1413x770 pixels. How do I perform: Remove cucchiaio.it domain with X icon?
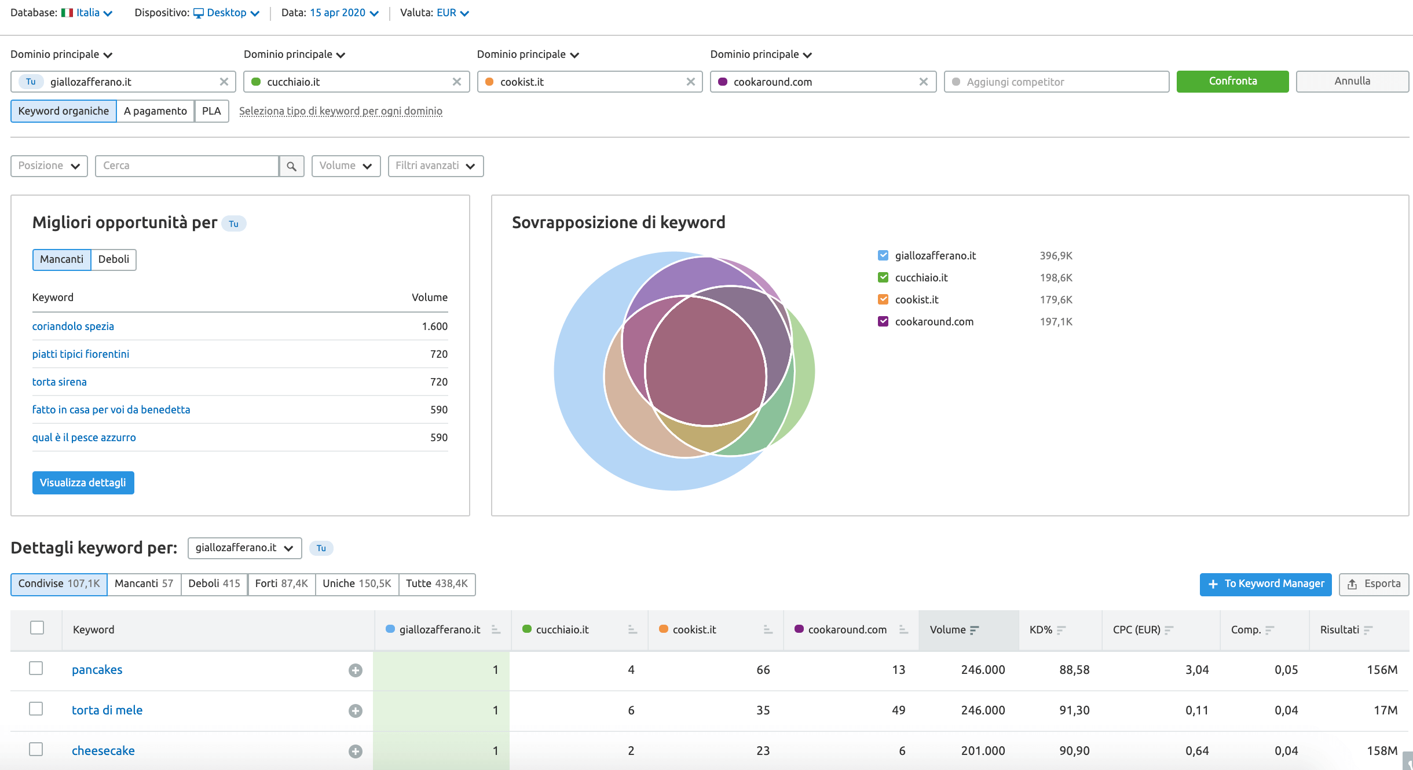[x=457, y=82]
